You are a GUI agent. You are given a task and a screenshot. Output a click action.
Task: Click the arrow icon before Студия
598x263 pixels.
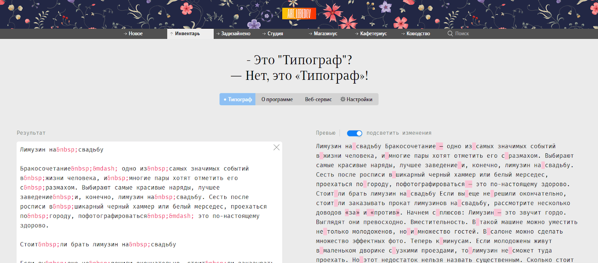pos(264,34)
